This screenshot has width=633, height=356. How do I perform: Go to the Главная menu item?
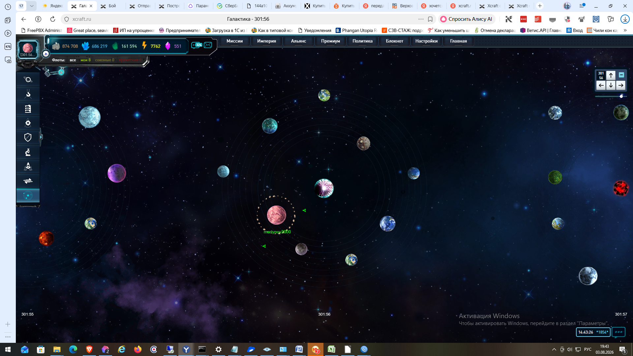(x=458, y=41)
